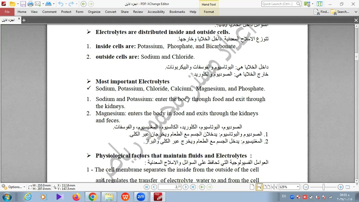This screenshot has height=202, width=359.
Task: Open the Help ribbon tab
Action: pyautogui.click(x=193, y=12)
